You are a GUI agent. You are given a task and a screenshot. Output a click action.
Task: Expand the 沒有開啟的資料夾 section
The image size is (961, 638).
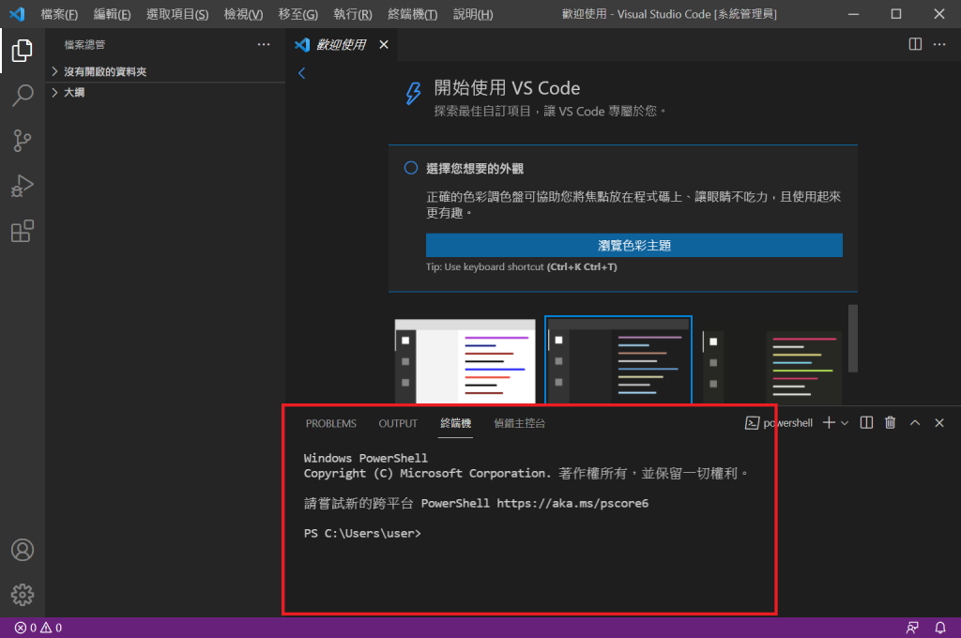point(165,71)
